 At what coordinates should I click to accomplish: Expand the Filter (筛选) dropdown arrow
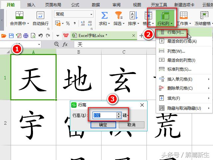pos(123,24)
